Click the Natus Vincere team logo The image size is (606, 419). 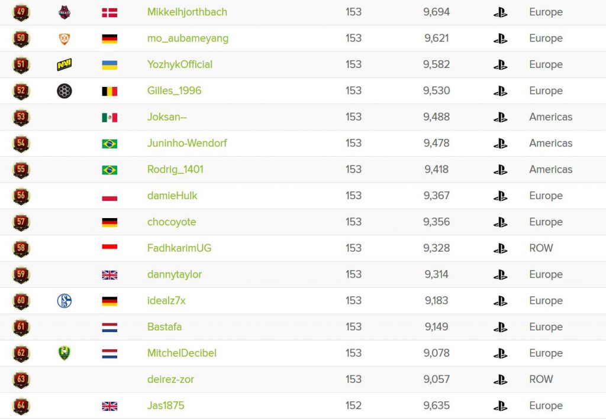(65, 65)
